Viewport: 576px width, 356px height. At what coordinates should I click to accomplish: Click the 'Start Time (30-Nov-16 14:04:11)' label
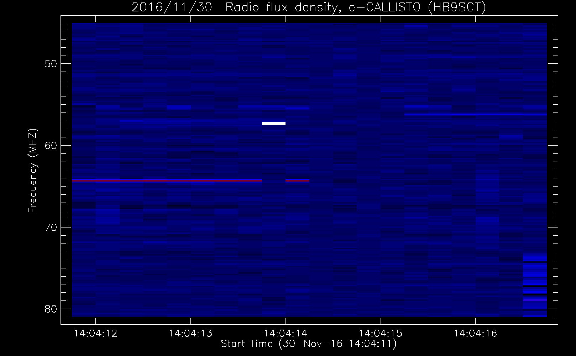[x=309, y=344]
